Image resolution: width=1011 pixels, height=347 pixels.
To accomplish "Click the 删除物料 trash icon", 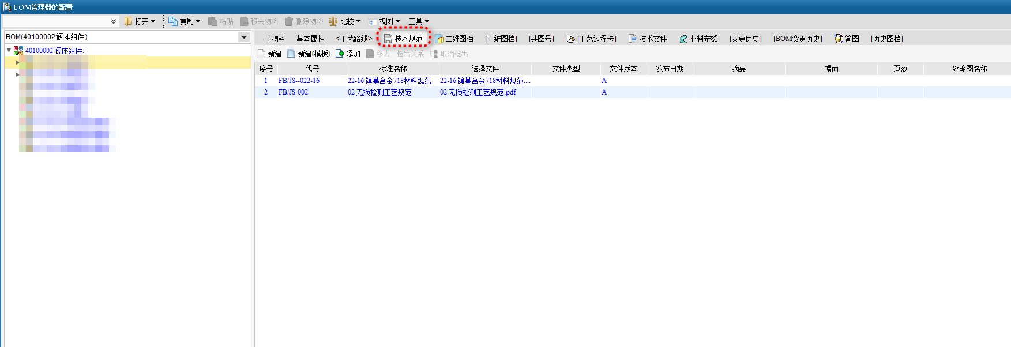I will click(x=289, y=21).
